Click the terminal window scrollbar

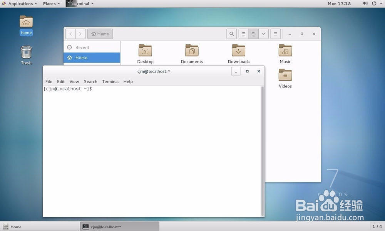pos(263,151)
